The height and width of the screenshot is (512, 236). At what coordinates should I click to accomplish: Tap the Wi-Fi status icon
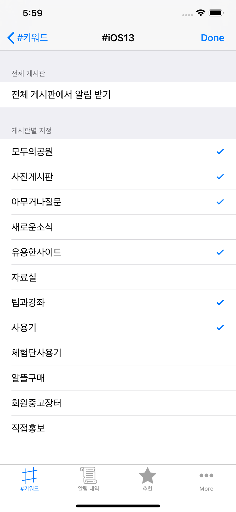201,13
